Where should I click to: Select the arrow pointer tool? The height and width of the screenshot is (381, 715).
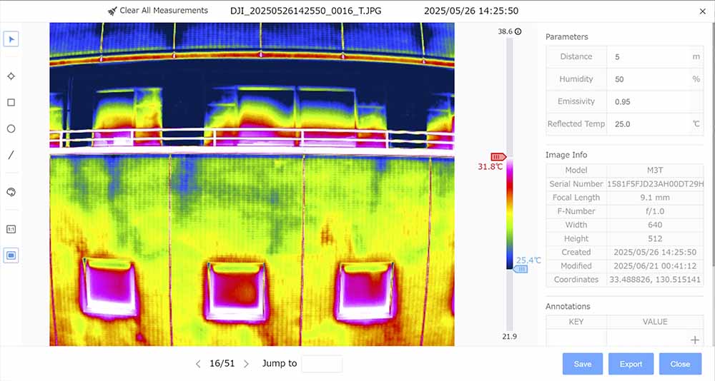pos(11,39)
